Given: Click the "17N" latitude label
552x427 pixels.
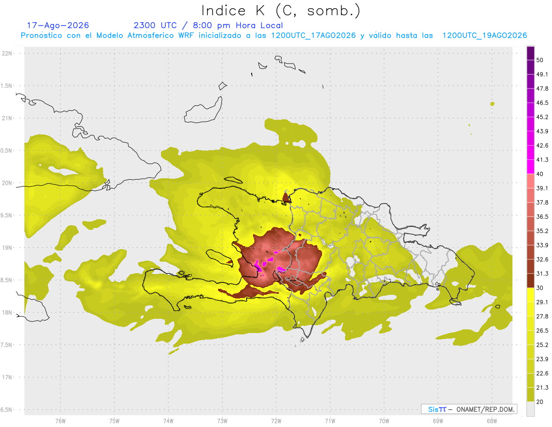Looking at the screenshot, I should (6, 377).
